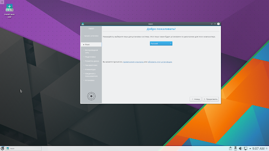Click the clipboard tray icon
Screen dimensions: 269x151
point(230,148)
